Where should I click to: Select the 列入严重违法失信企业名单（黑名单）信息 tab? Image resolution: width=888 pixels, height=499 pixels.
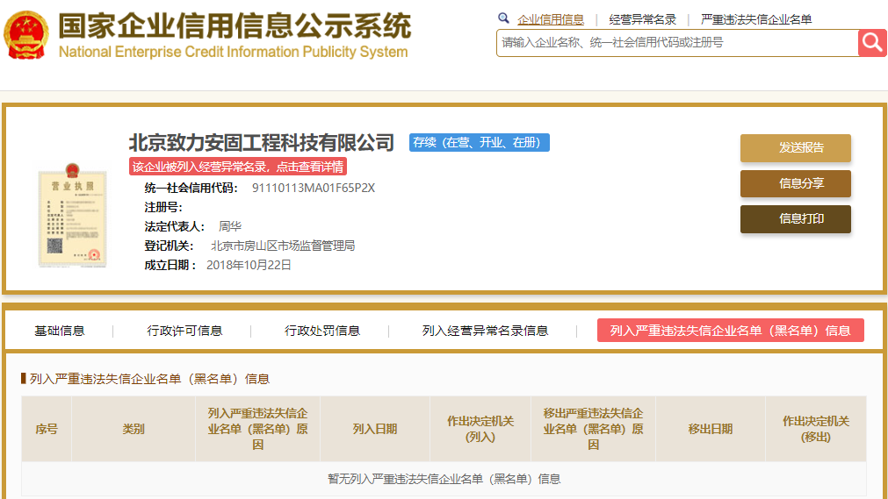tap(731, 331)
